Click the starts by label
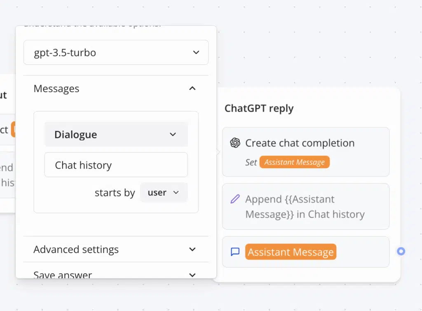Viewport: 422px width, 311px height. [x=115, y=193]
